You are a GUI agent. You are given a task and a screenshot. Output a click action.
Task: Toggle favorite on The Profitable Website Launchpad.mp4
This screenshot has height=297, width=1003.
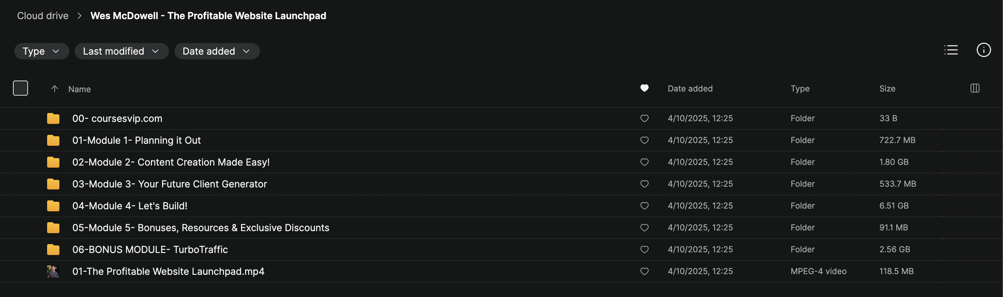(645, 271)
